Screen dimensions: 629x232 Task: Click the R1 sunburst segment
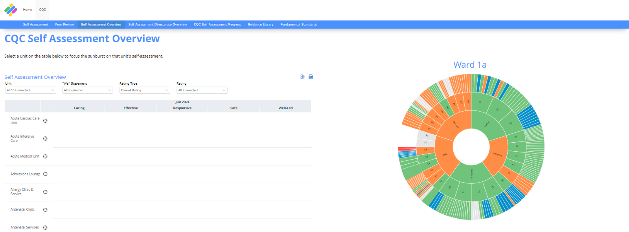492,187
